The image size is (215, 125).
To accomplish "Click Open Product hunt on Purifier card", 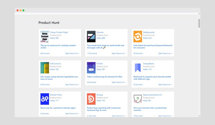I will coord(119,82).
